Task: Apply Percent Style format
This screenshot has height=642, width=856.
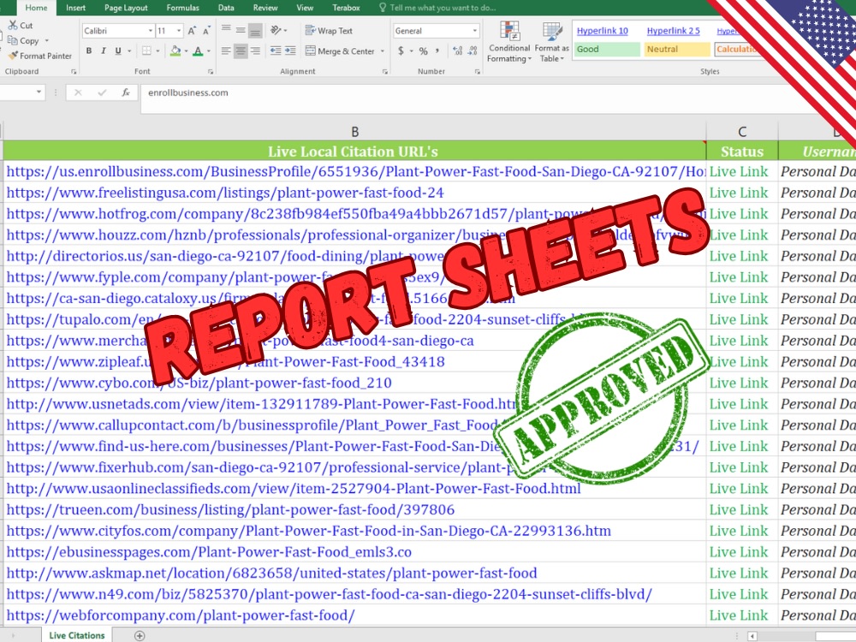Action: point(423,51)
